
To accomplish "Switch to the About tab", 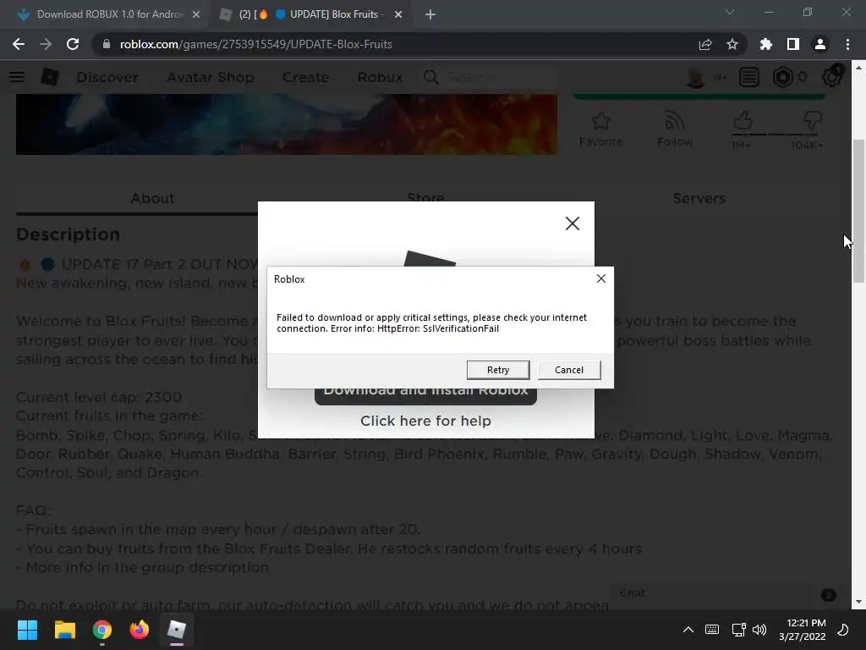I will 152,198.
